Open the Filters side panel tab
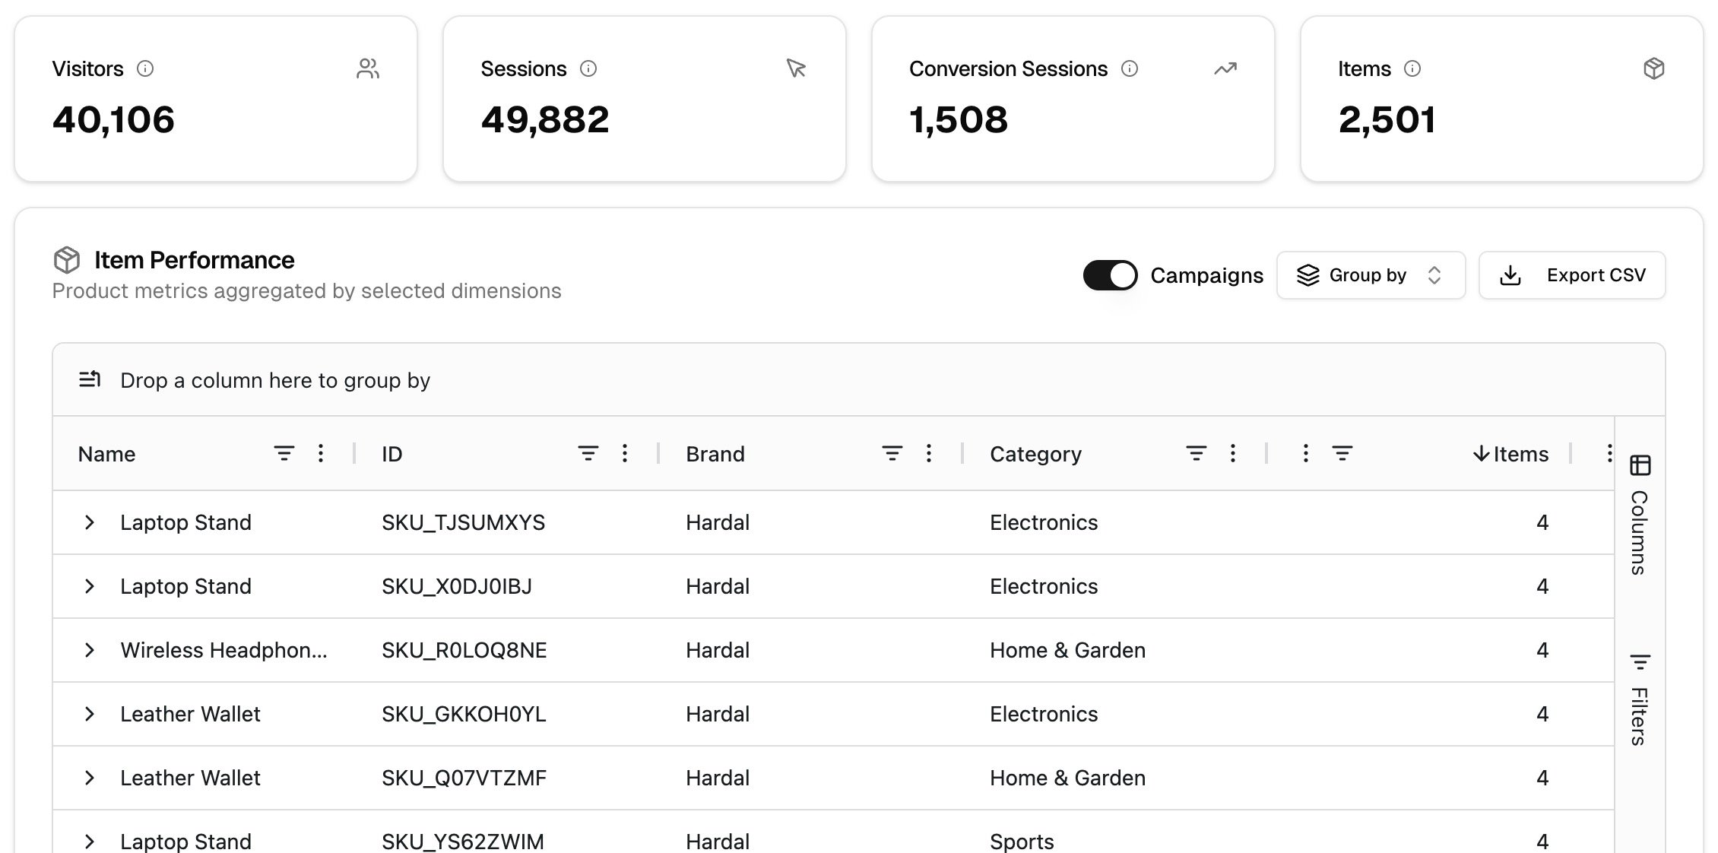 (x=1640, y=699)
